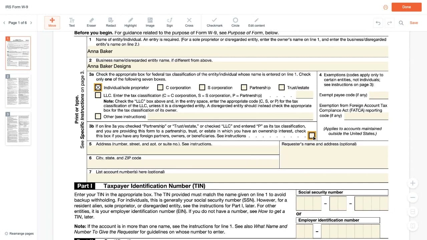This screenshot has height=240, width=427.
Task: Click the Exempt payee code field
Action: tap(379, 95)
